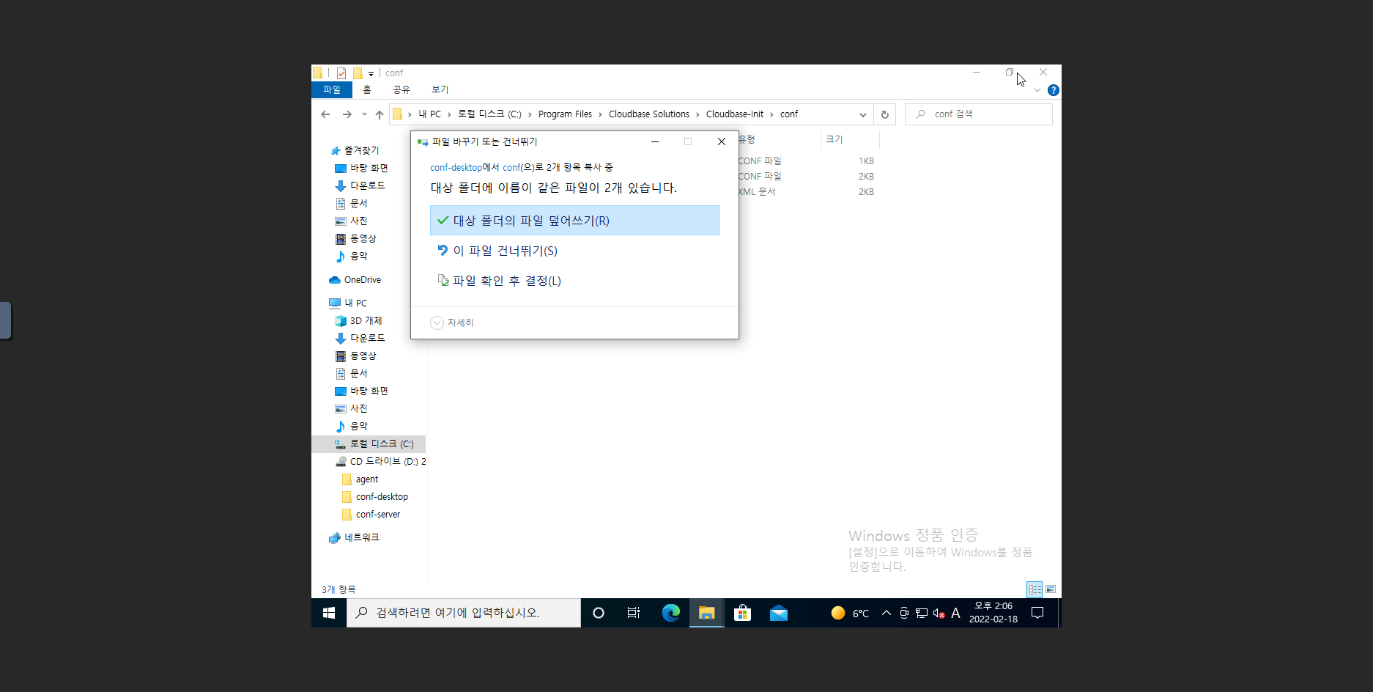The height and width of the screenshot is (692, 1373).
Task: Switch to large icons view in status bar
Action: coord(1051,589)
